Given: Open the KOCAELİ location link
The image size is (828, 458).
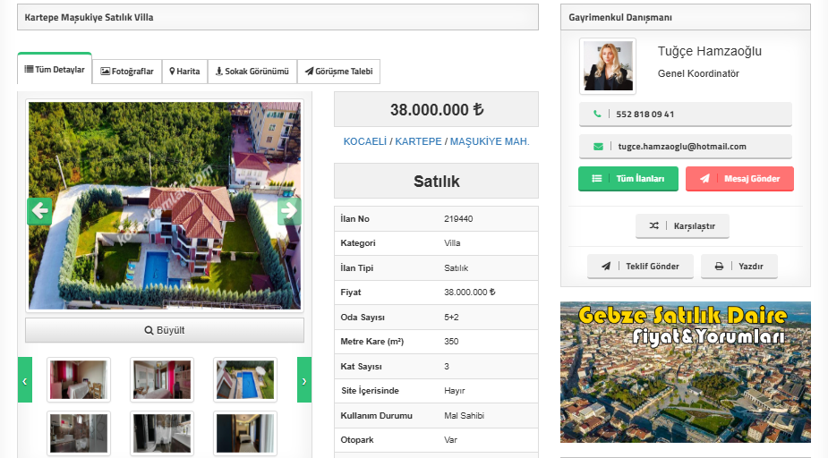Looking at the screenshot, I should click(364, 142).
